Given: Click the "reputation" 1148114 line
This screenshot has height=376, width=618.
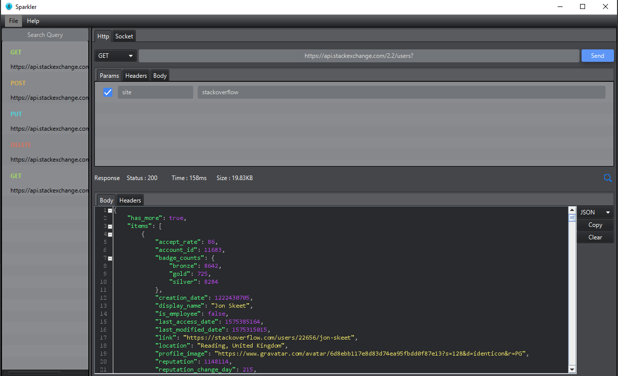Looking at the screenshot, I should pos(195,362).
